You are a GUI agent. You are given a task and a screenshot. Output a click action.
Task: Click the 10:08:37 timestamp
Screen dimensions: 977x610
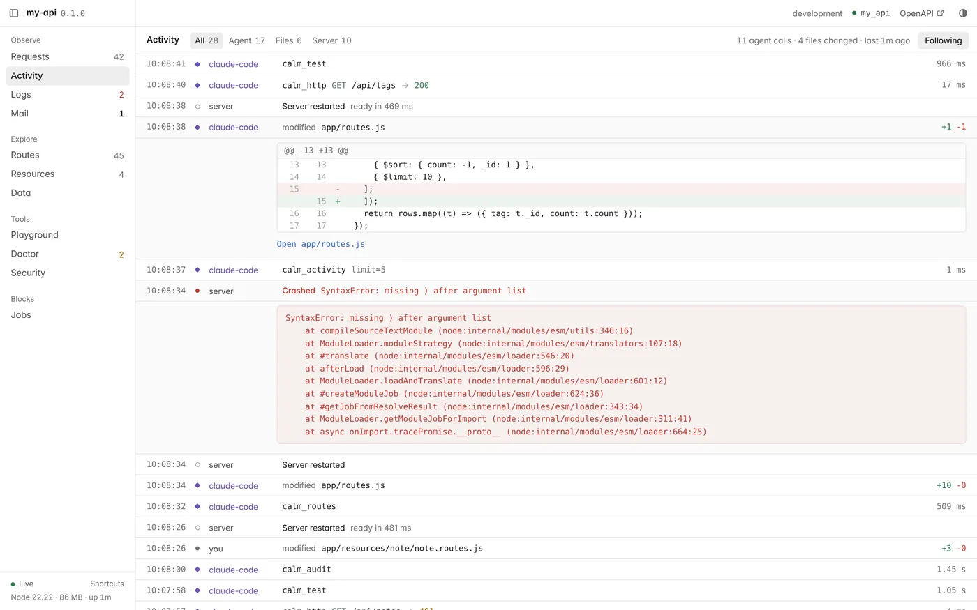(x=166, y=270)
